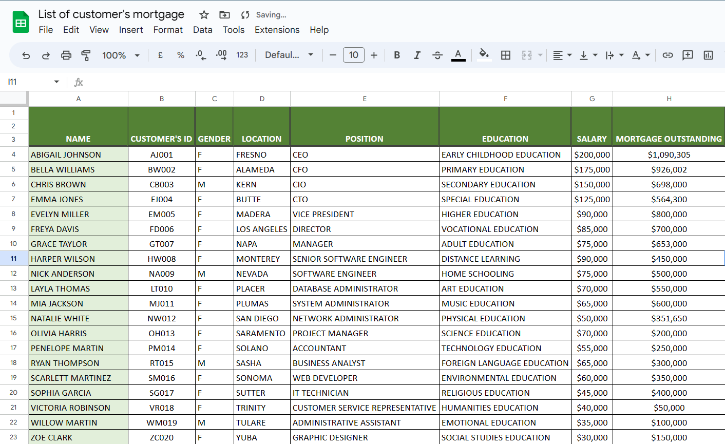Open text rotation dropdown
Image resolution: width=725 pixels, height=444 pixels.
pos(640,55)
